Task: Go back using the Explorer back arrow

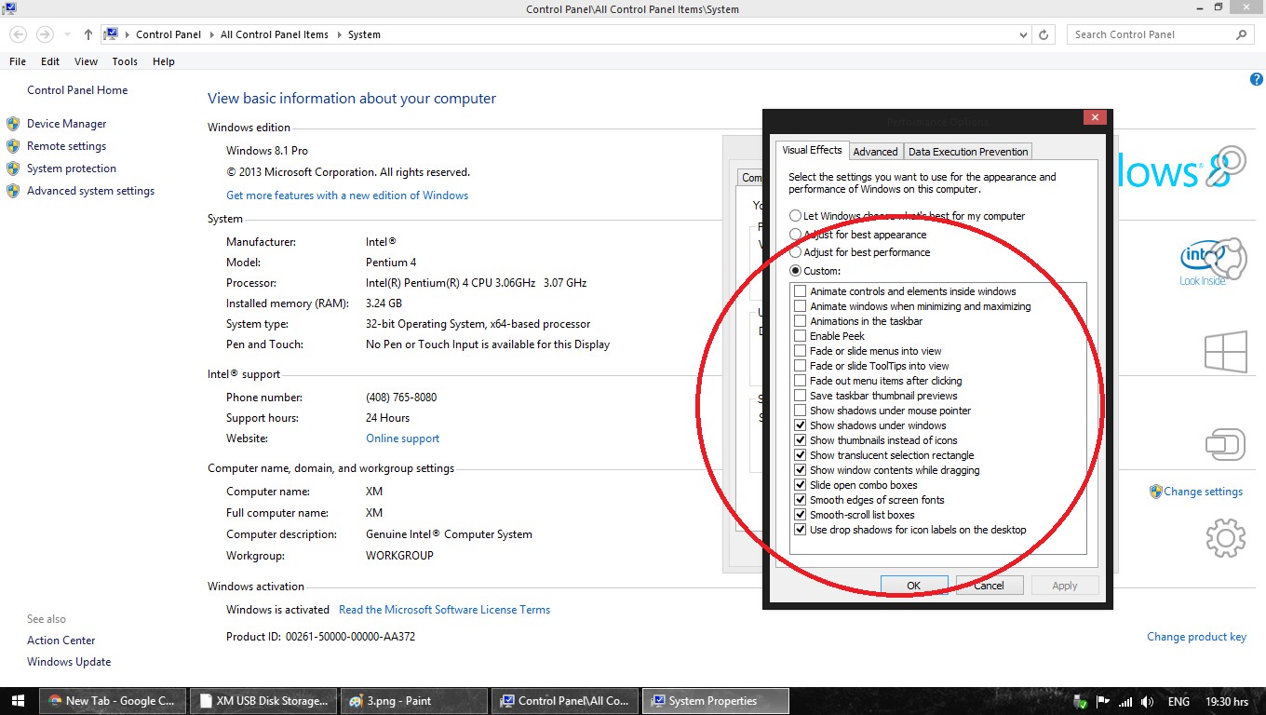Action: (x=18, y=34)
